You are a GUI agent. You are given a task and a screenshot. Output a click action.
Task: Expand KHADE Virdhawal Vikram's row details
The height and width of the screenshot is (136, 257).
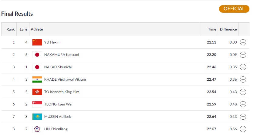243,79
